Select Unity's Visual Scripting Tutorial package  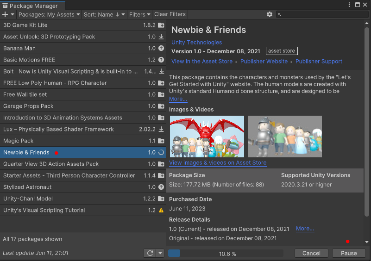coord(83,210)
